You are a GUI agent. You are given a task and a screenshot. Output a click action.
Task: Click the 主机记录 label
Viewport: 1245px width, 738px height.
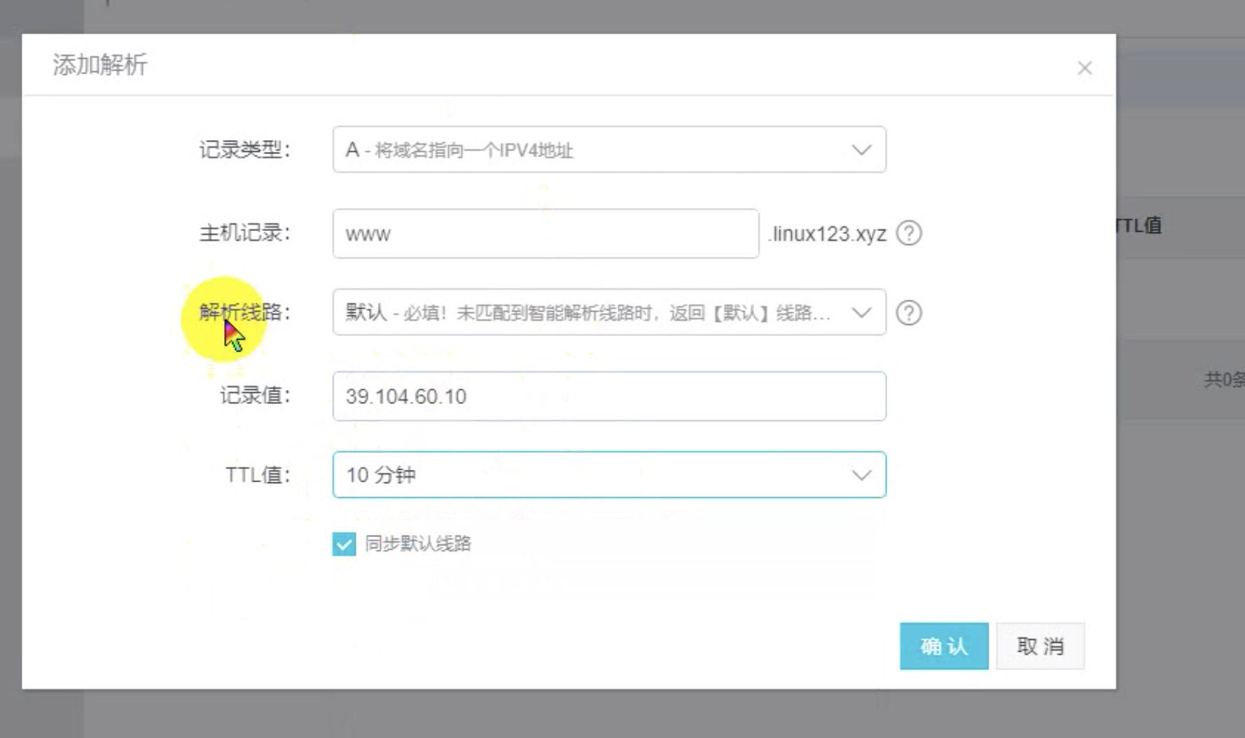point(245,233)
